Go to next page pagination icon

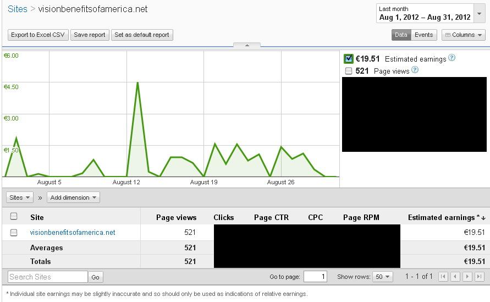point(467,277)
